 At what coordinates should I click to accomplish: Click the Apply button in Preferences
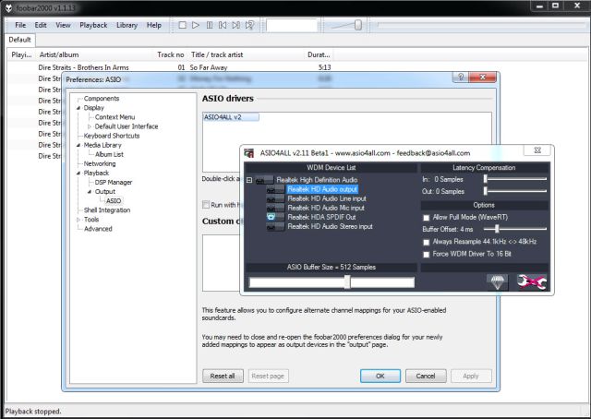click(x=471, y=376)
